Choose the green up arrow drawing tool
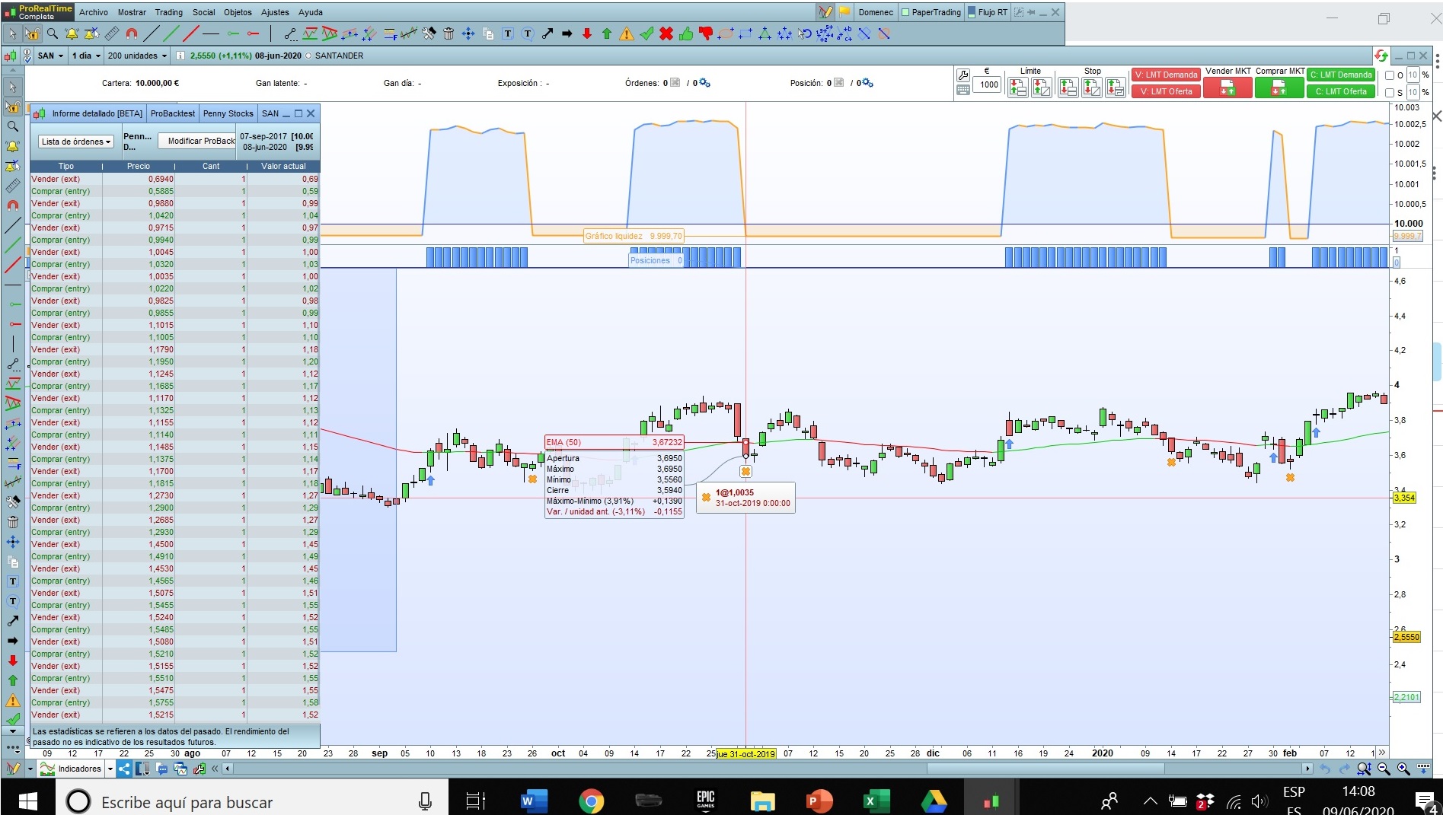 pos(607,33)
